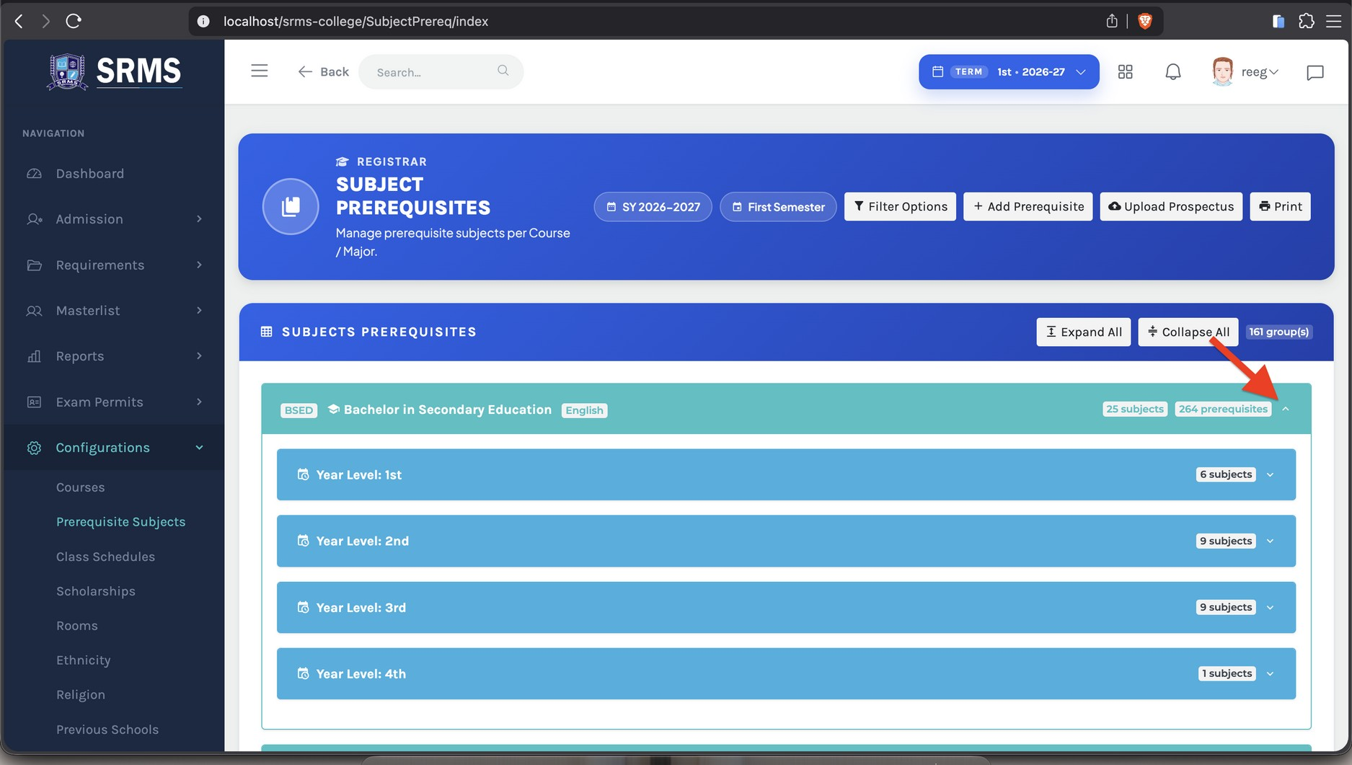
Task: Click the Masterlist people icon
Action: (x=34, y=311)
